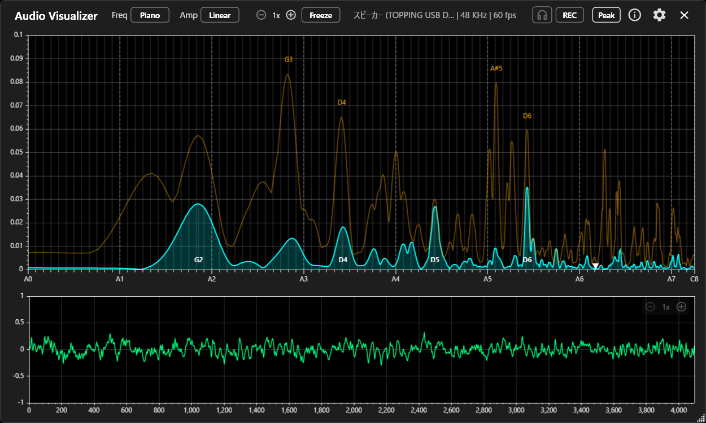Viewport: 706px width, 423px height.
Task: Freeze the spectrum display
Action: click(x=321, y=15)
